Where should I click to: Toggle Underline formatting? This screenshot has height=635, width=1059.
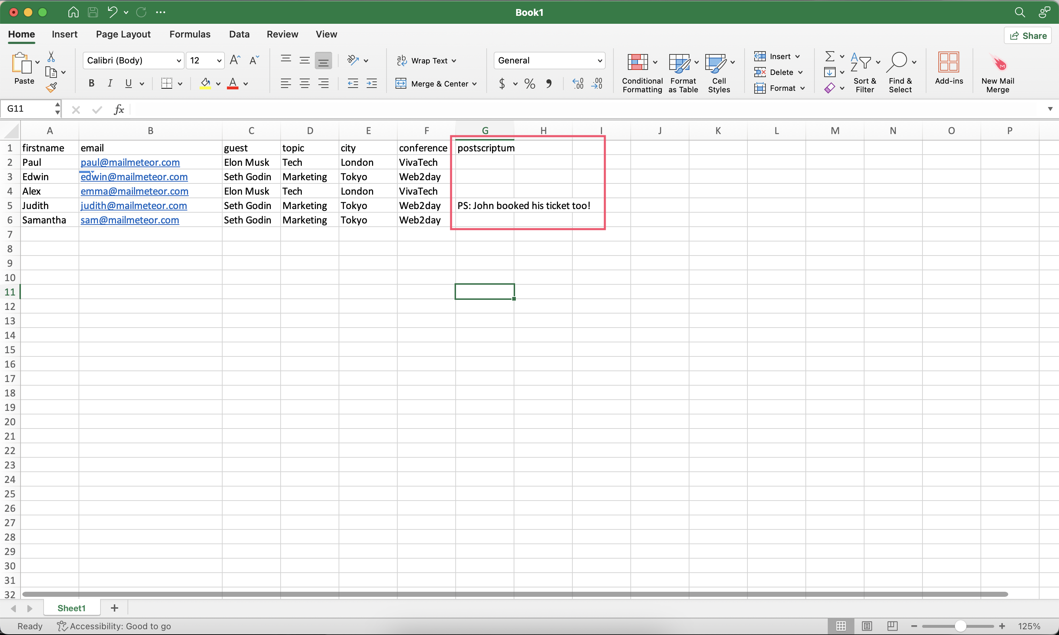[128, 84]
